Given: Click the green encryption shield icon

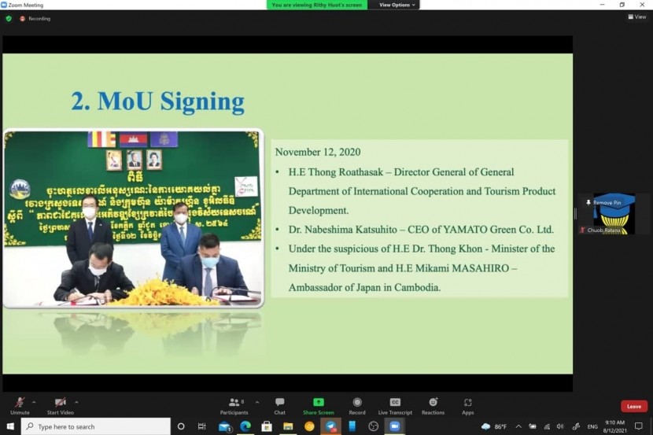Looking at the screenshot, I should (9, 18).
